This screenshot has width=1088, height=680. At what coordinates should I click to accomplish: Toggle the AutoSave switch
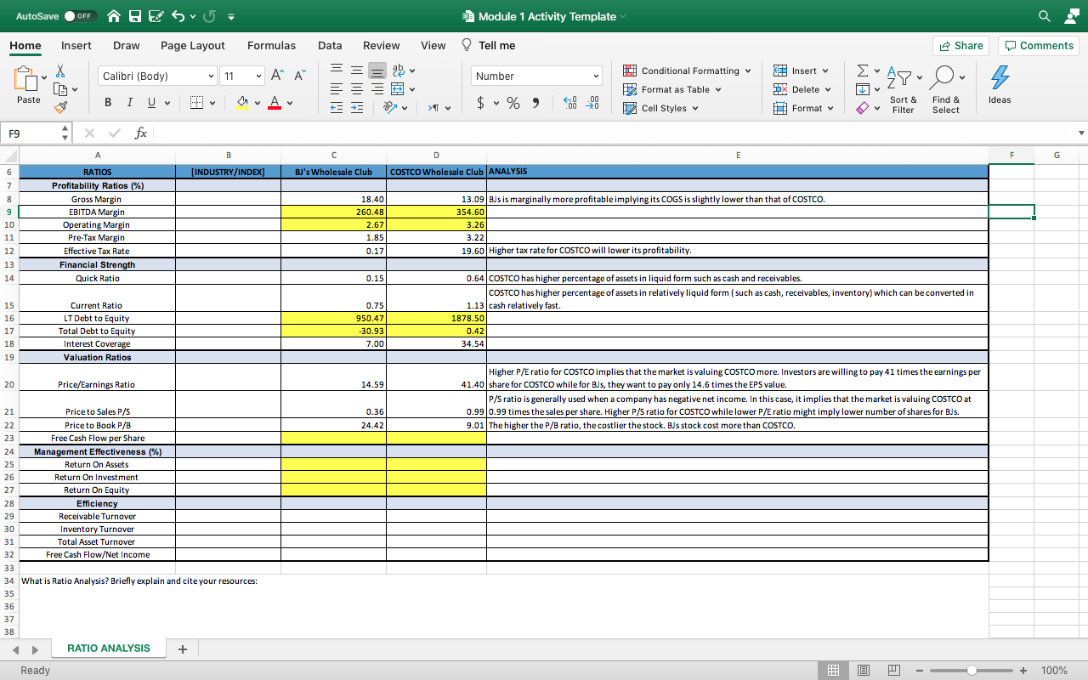point(82,16)
